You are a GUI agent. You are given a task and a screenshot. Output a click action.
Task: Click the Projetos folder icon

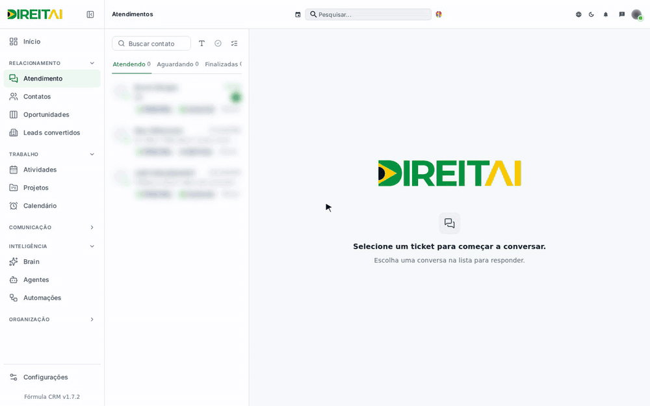14,188
